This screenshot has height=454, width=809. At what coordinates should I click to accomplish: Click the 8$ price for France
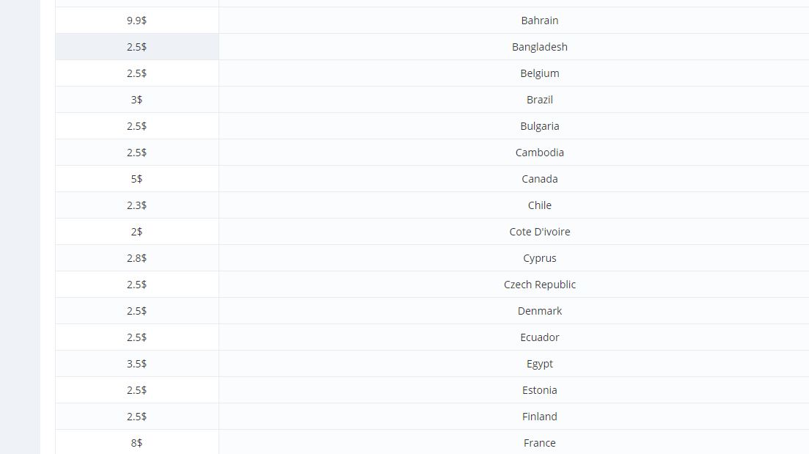[x=136, y=443]
